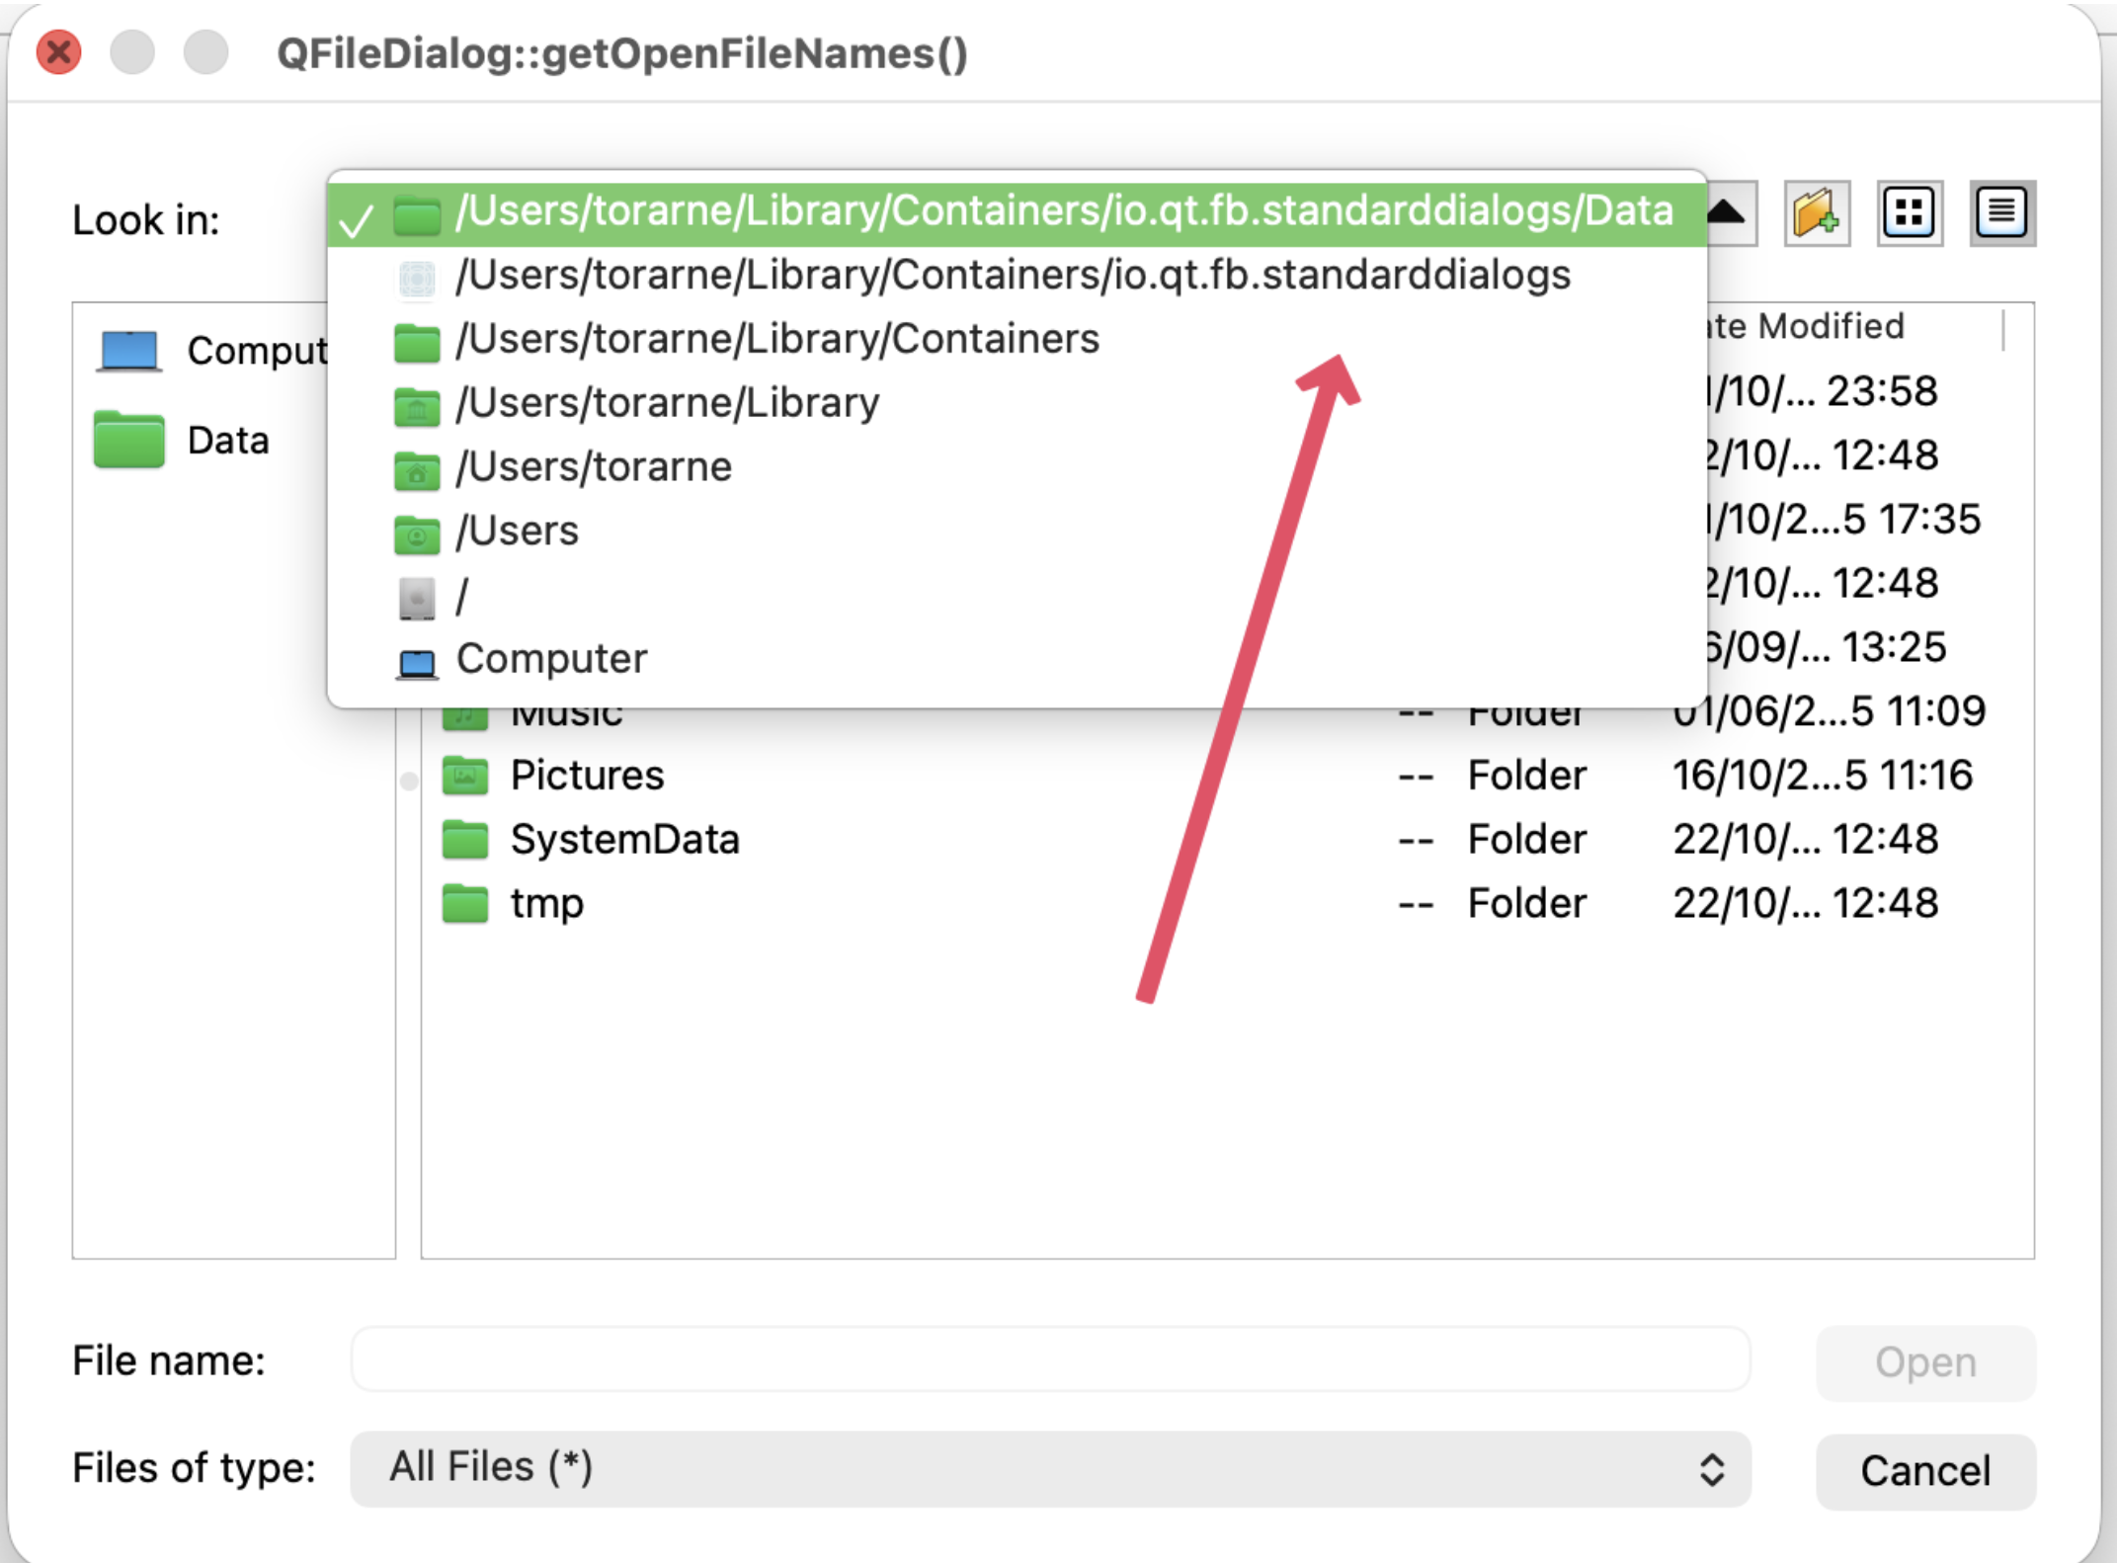Select Computer in the sidebar
The image size is (2118, 1563).
coord(255,351)
